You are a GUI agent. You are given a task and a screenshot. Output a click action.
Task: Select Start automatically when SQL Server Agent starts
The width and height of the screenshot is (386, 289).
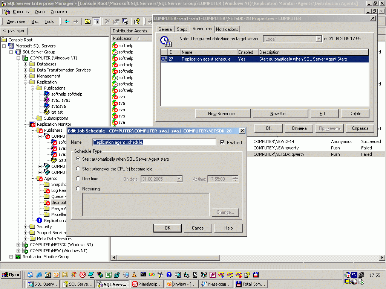pyautogui.click(x=78, y=159)
